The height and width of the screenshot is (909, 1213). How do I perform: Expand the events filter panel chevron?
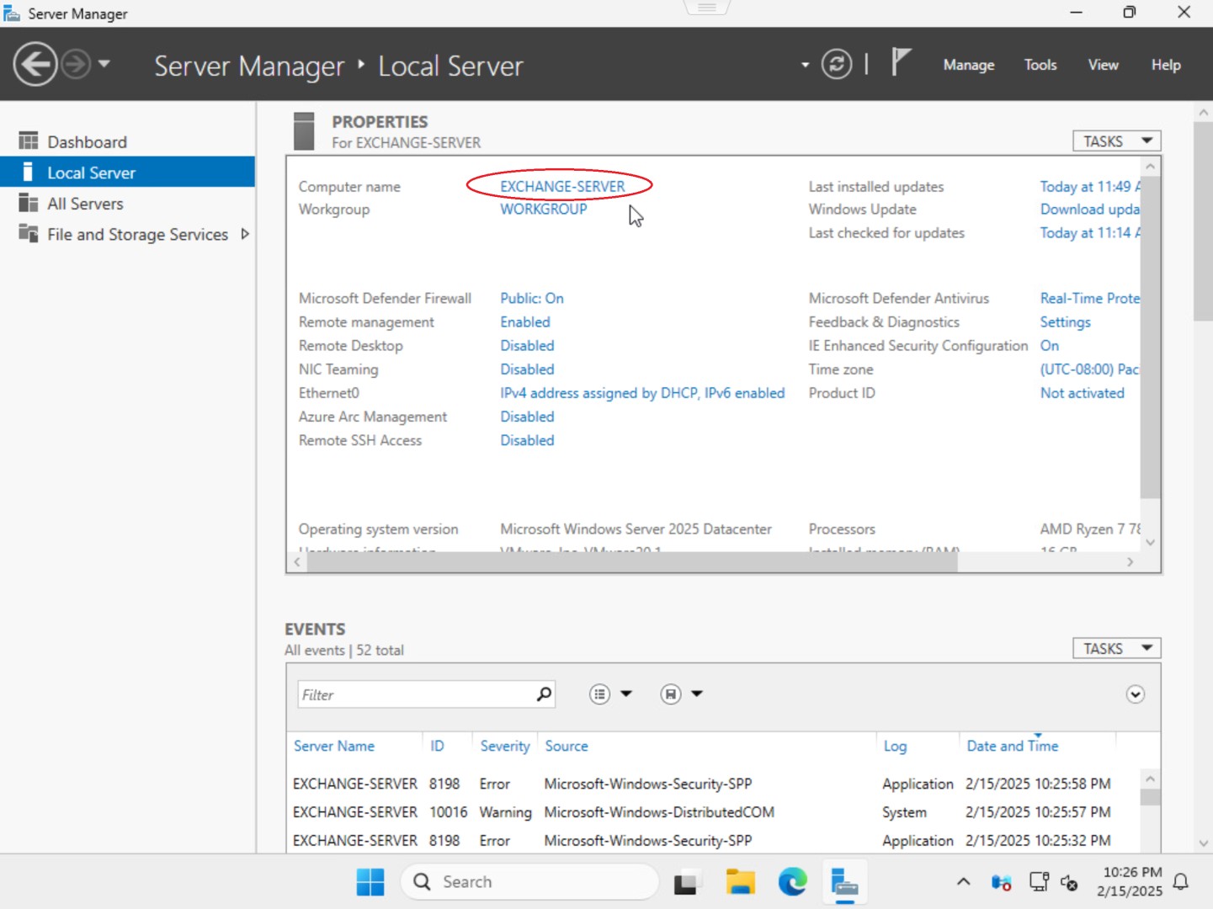click(1136, 694)
